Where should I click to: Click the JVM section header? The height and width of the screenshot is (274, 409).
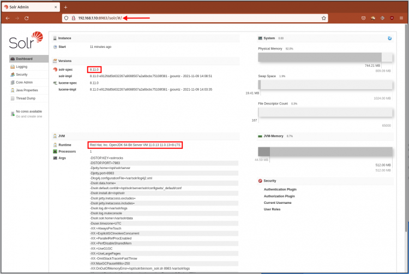click(146, 136)
